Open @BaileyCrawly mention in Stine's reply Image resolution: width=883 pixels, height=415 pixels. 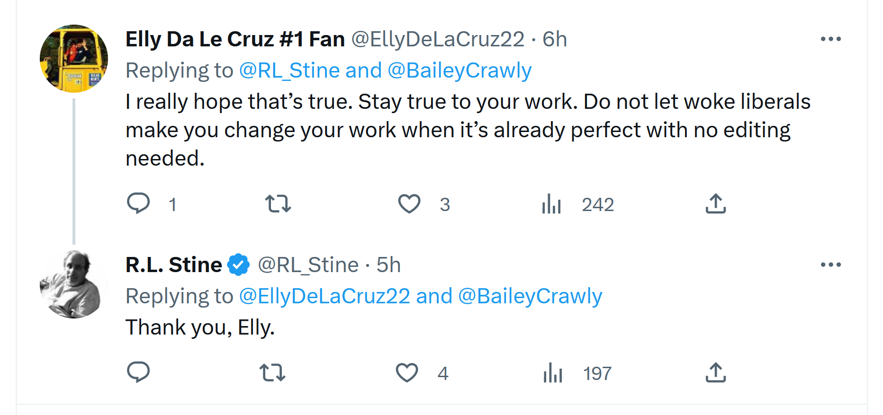pos(530,296)
